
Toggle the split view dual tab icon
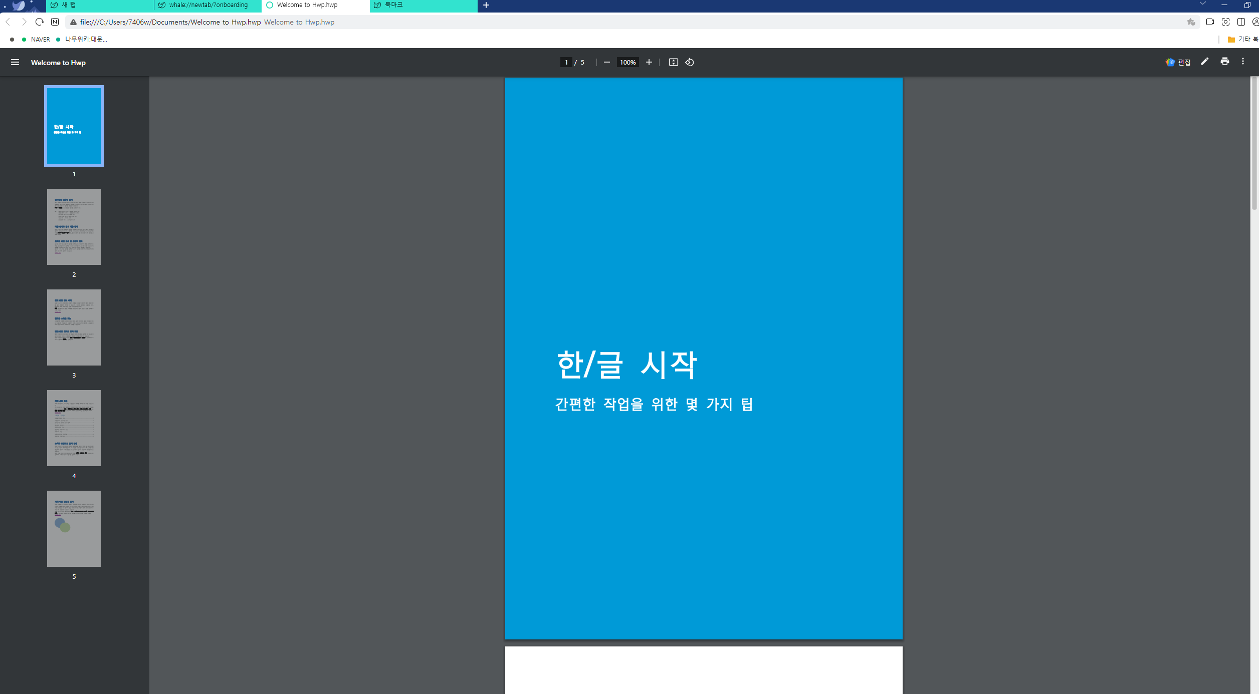point(1241,22)
